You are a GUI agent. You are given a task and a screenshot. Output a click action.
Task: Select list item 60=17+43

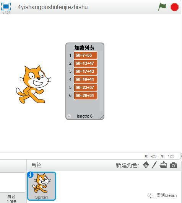click(86, 71)
